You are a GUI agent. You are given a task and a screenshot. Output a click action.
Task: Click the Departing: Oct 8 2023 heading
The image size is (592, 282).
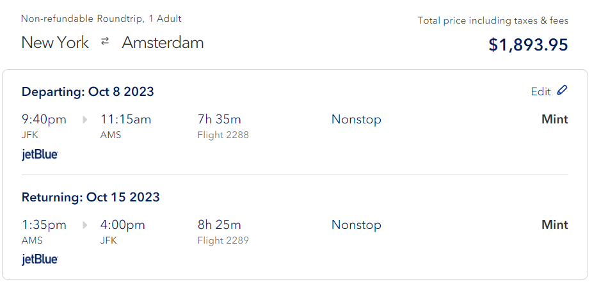88,91
